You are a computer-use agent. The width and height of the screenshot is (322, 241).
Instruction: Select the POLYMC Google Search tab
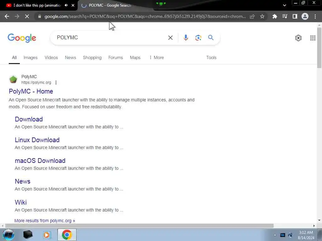110,5
